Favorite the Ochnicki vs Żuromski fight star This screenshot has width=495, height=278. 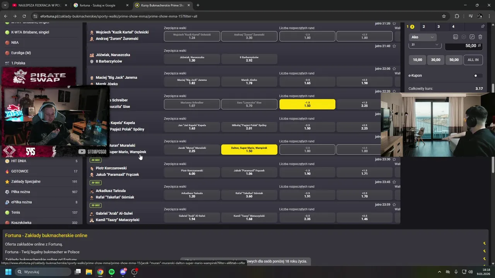pos(394,24)
